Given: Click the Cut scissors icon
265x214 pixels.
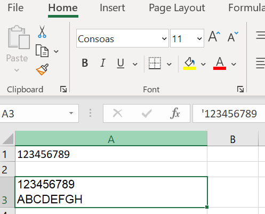Looking at the screenshot, I should (x=42, y=31).
